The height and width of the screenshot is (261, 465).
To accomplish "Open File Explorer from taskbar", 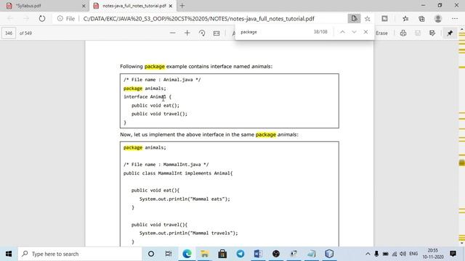I will (205, 254).
